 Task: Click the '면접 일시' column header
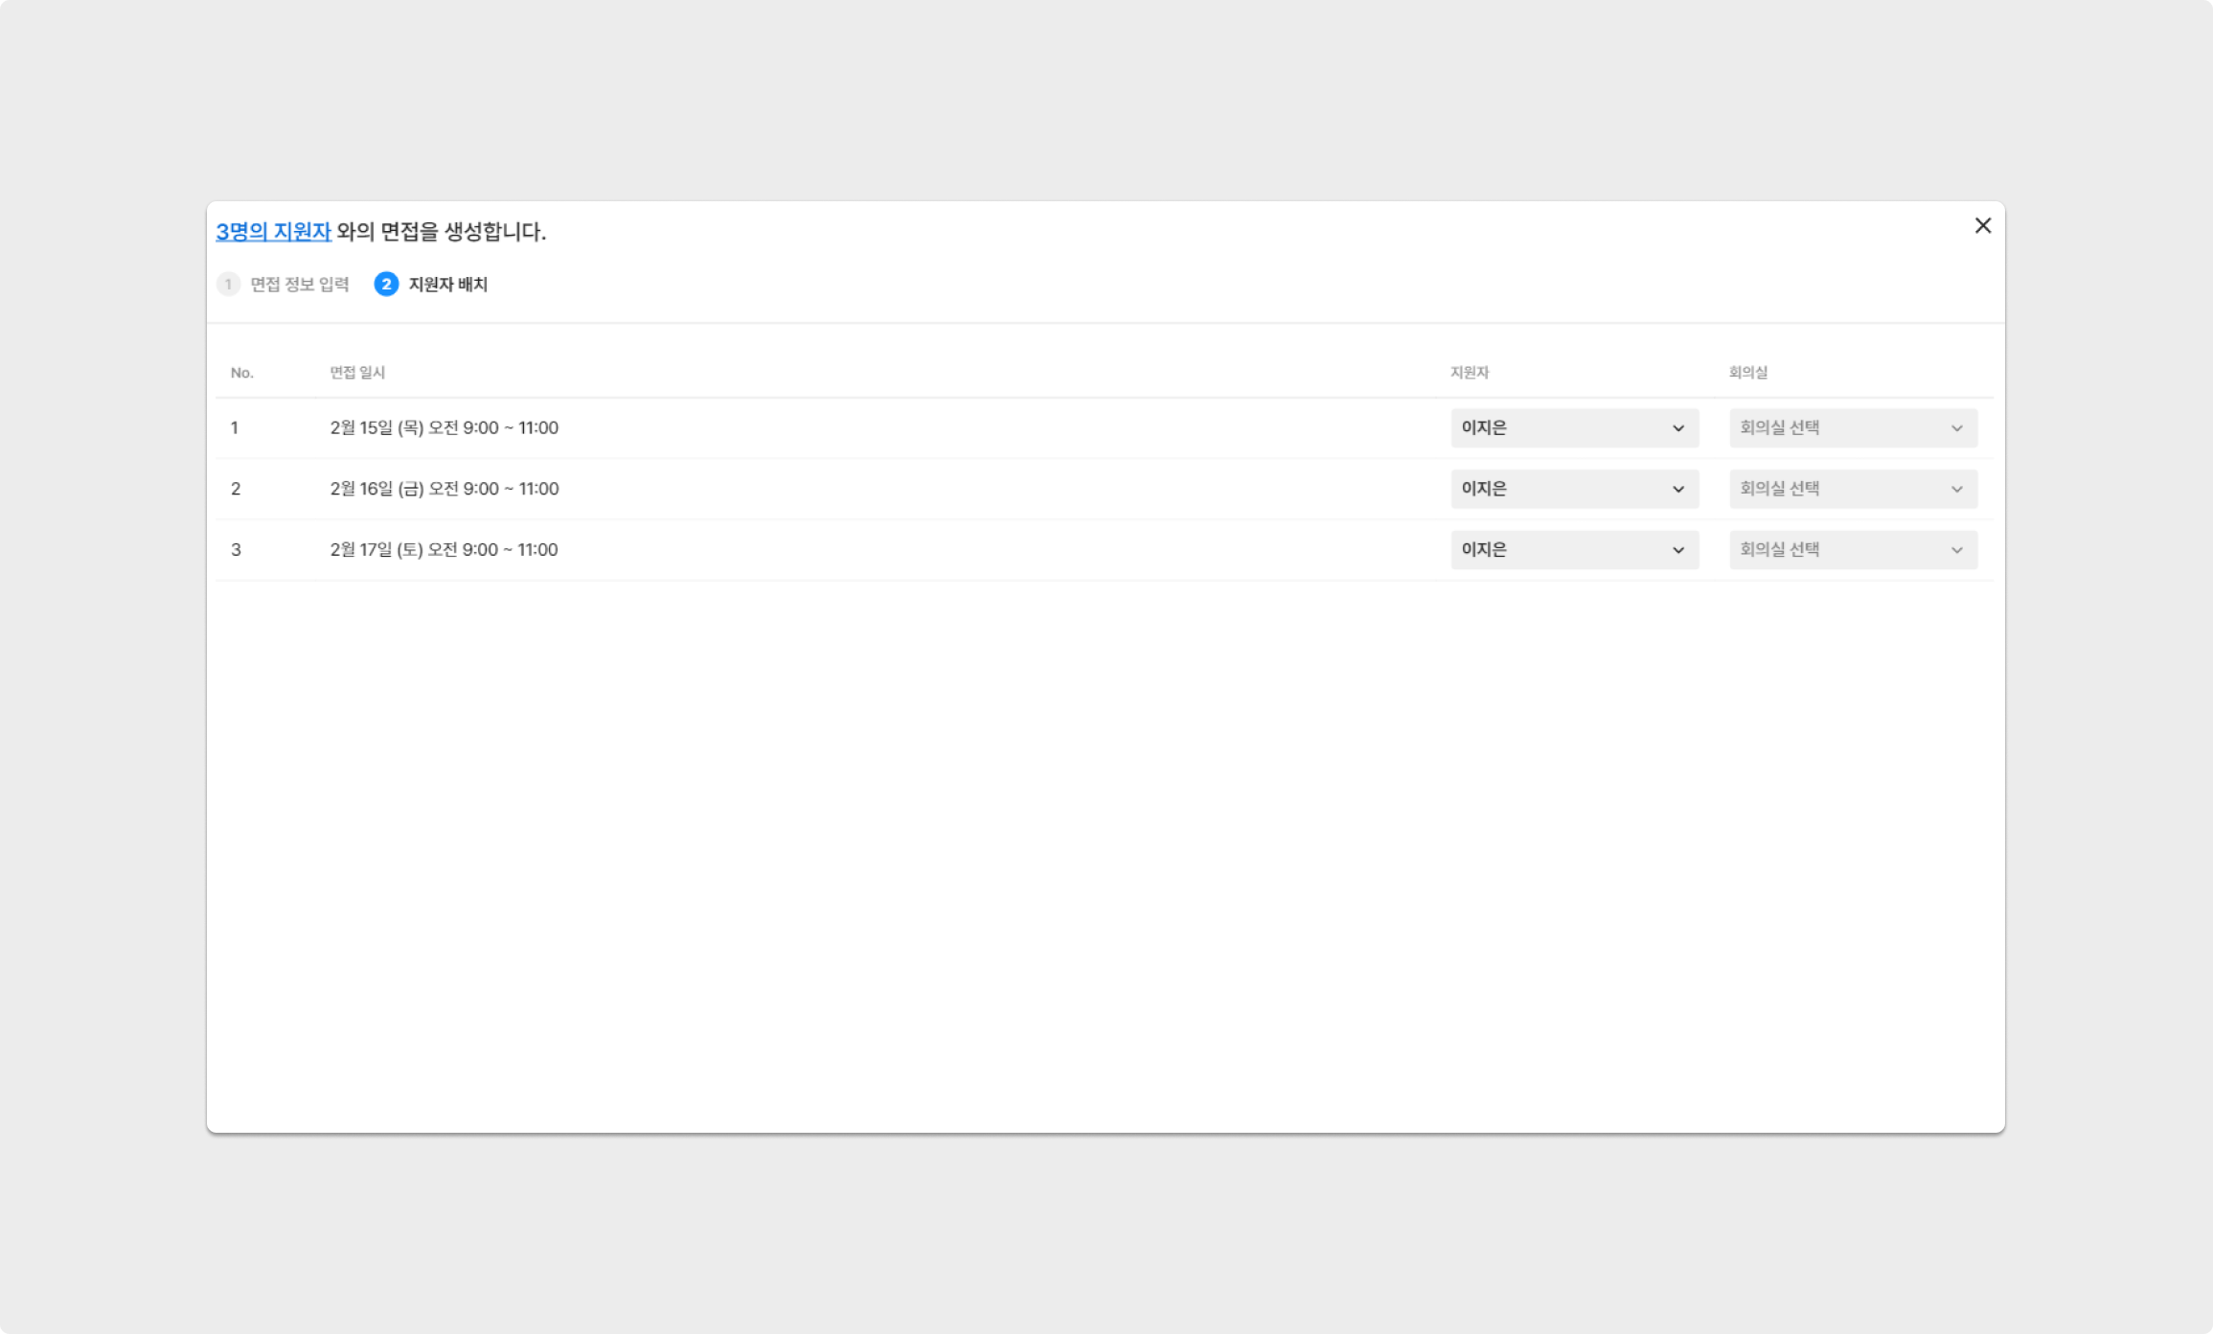(x=357, y=373)
